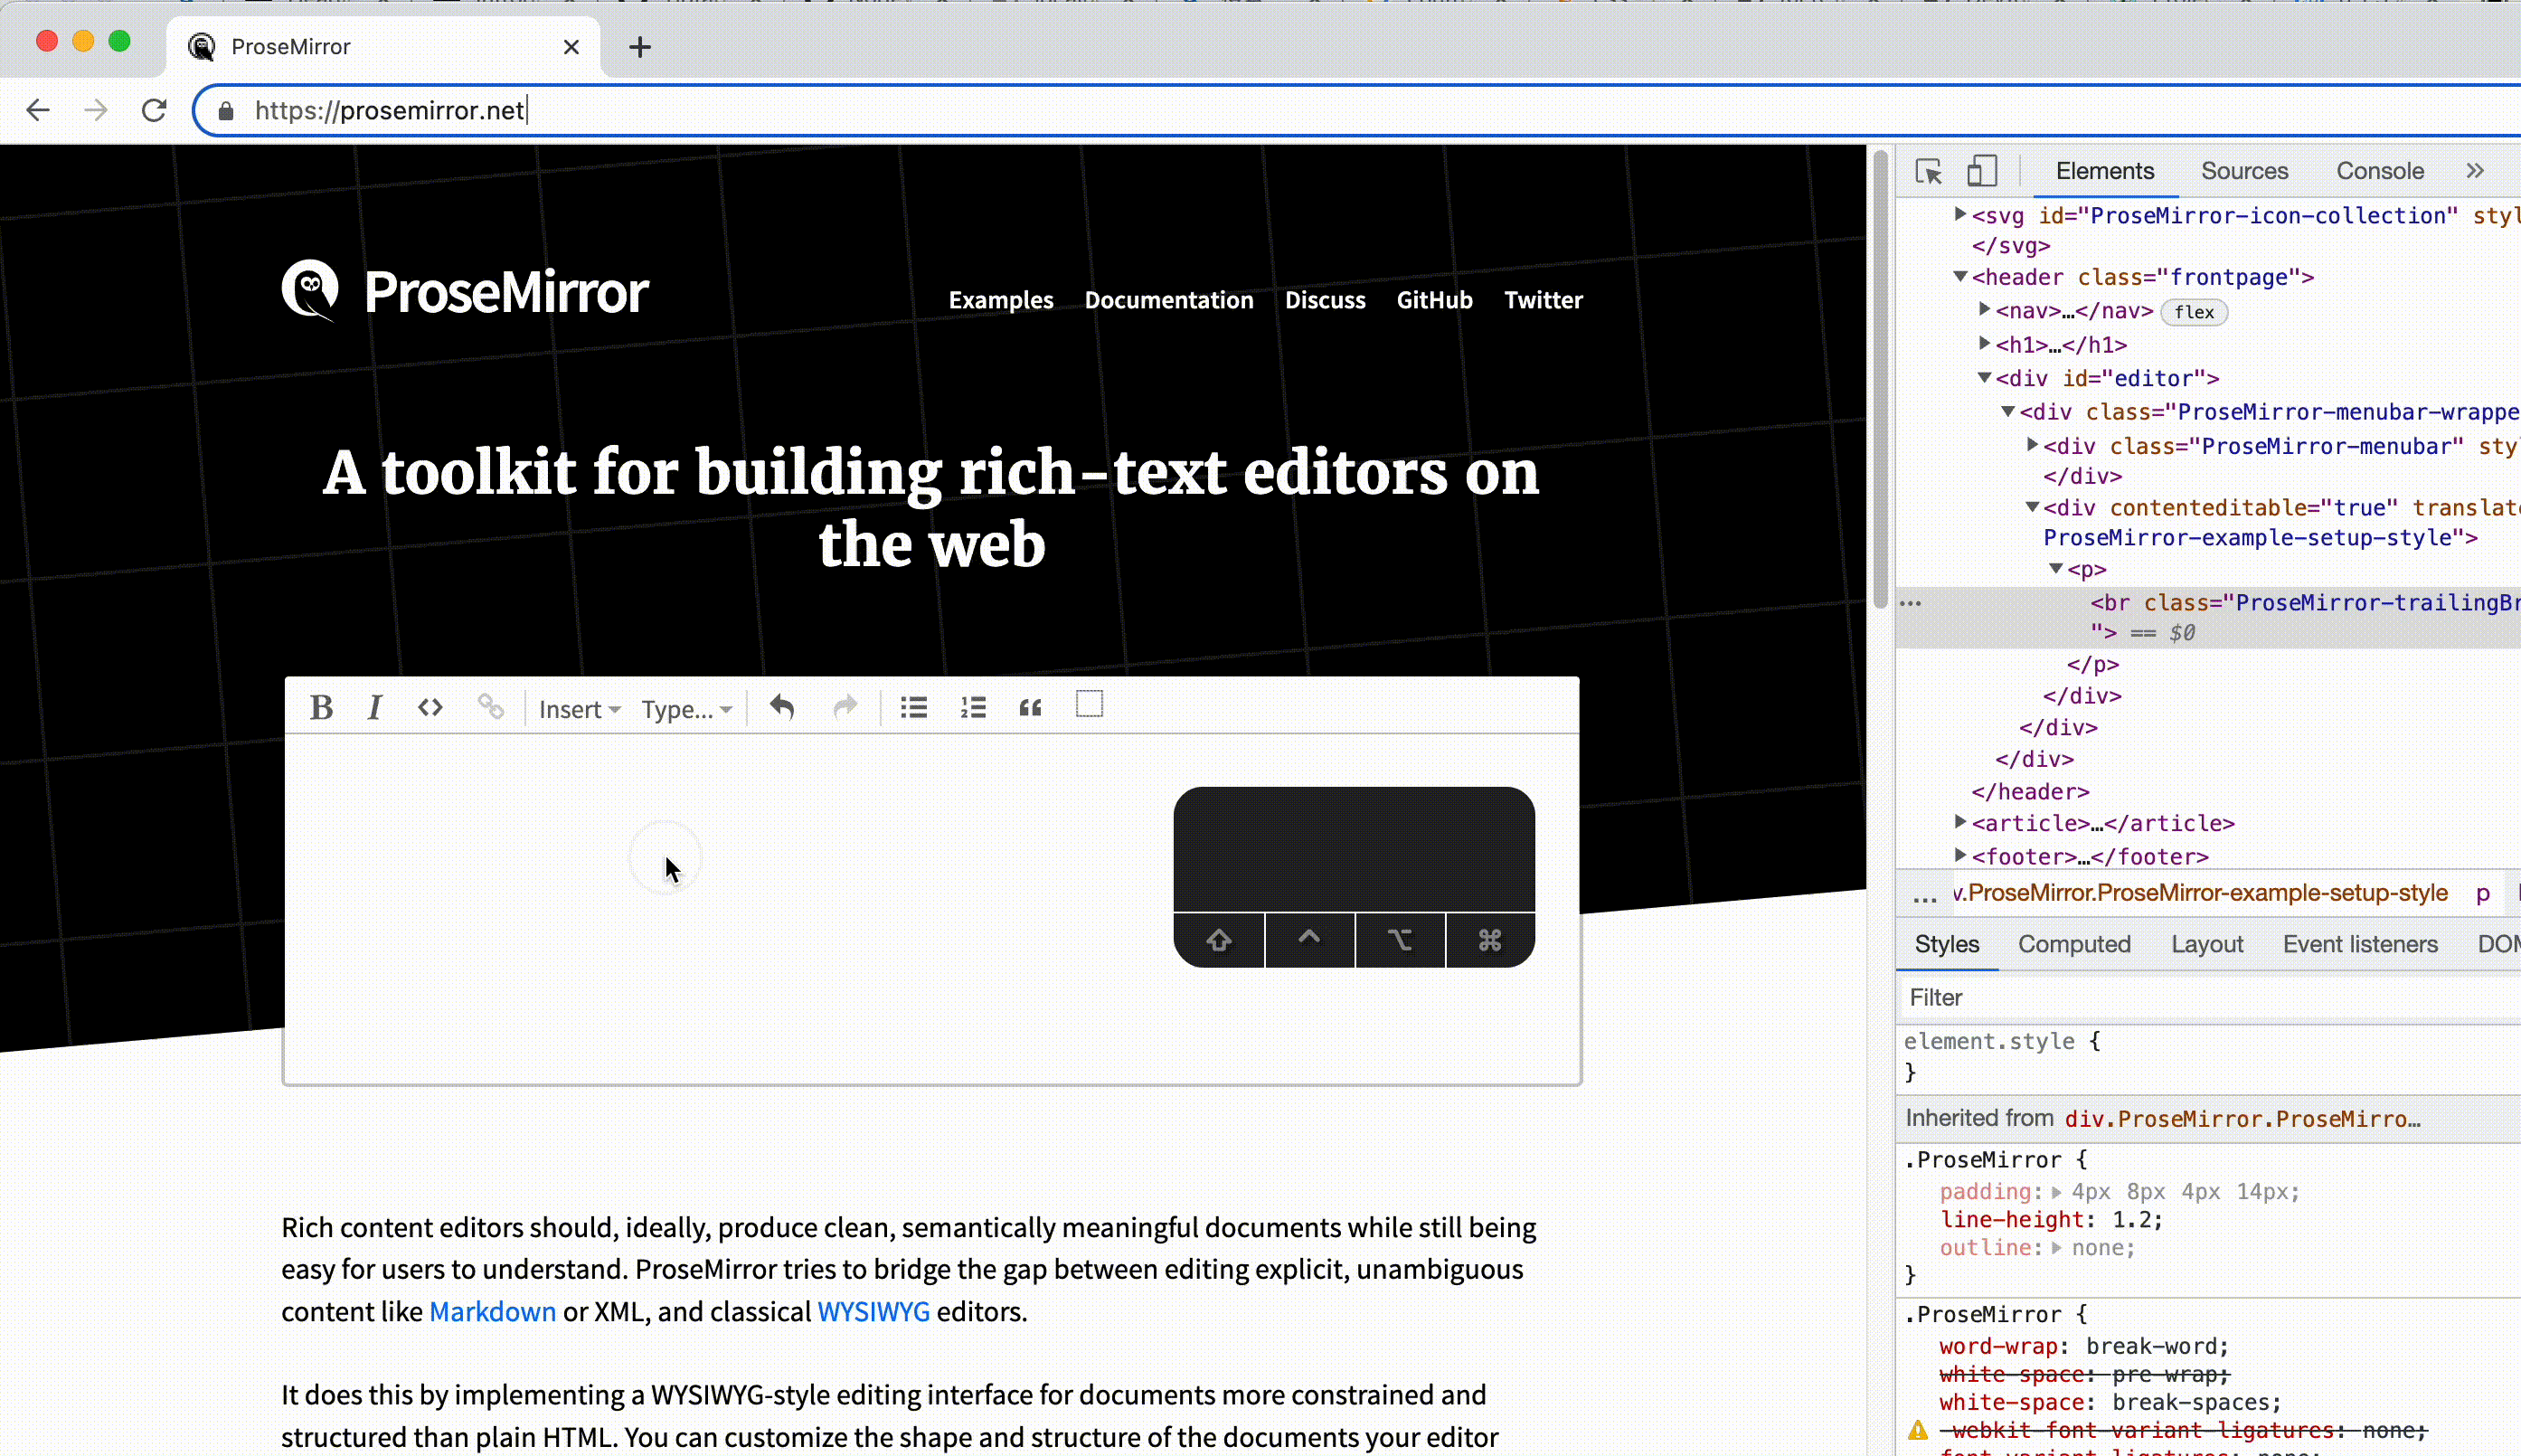Click the add link icon in editor
2521x1456 pixels.
pos(490,707)
